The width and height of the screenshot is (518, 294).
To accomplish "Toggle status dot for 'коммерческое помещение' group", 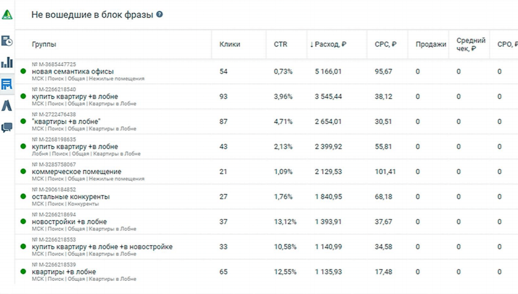I will [x=23, y=172].
